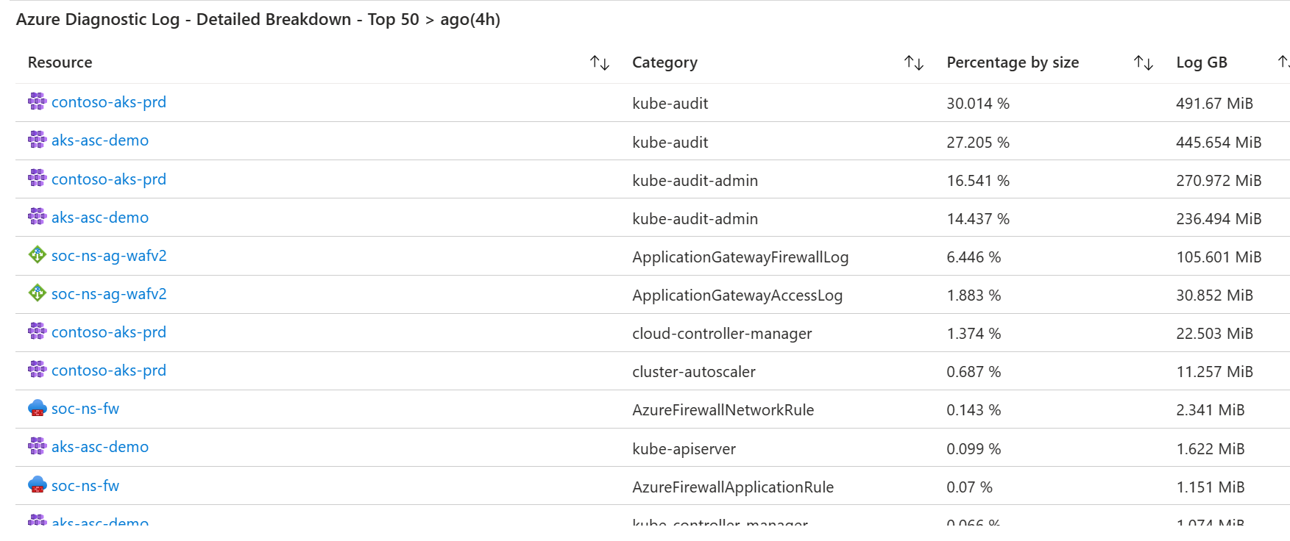Click the Log GB column header
1290x541 pixels.
pos(1201,62)
